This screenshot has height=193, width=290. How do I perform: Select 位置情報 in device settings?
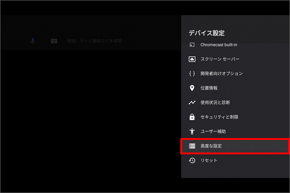coord(209,88)
